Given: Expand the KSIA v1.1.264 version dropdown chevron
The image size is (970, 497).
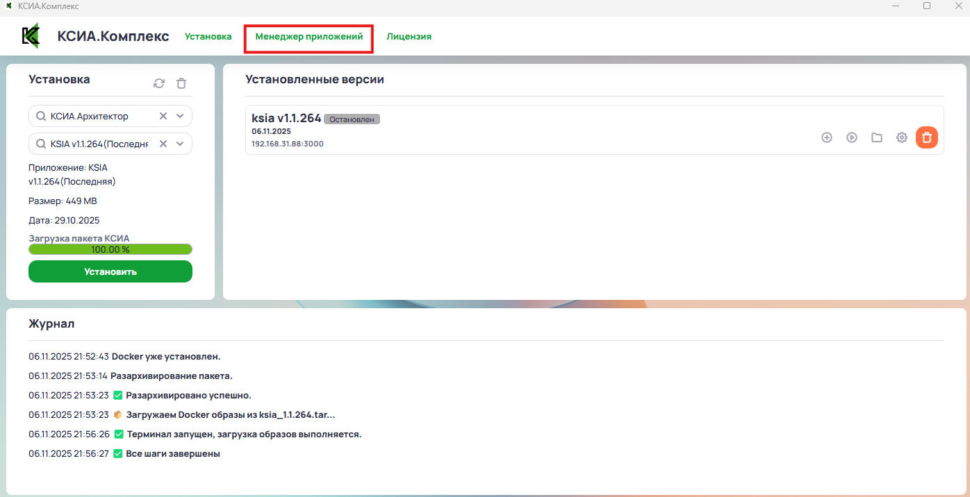Looking at the screenshot, I should (x=180, y=144).
